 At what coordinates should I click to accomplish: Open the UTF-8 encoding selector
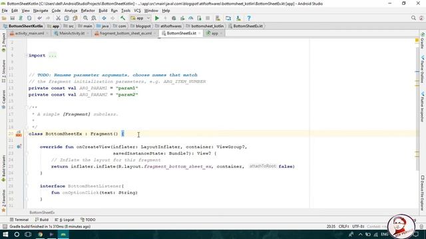point(358,226)
